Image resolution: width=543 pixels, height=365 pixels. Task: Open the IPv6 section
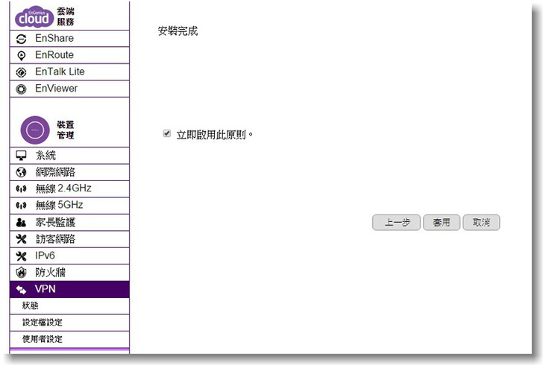tap(69, 256)
